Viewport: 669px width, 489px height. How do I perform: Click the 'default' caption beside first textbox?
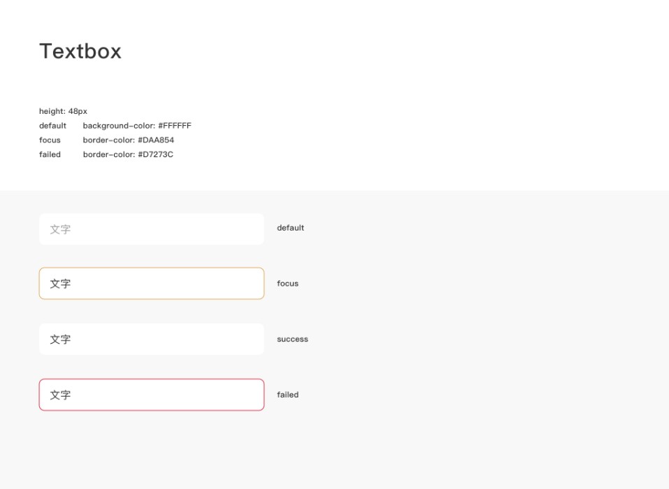(x=290, y=228)
